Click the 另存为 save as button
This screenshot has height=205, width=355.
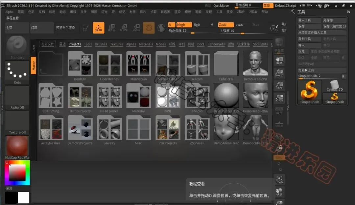(335, 20)
